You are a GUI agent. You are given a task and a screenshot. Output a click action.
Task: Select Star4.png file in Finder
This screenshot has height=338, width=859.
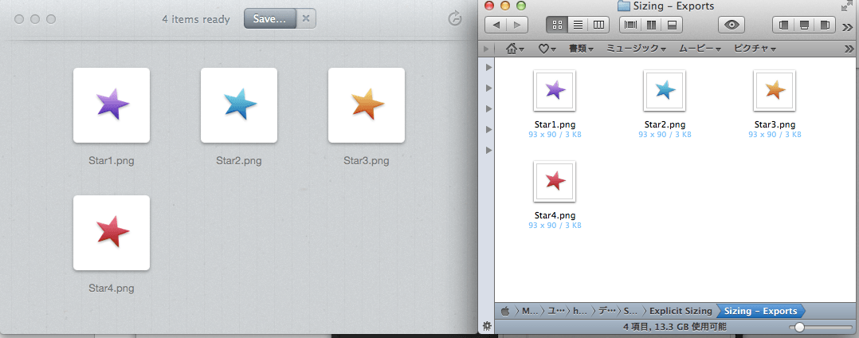[555, 182]
